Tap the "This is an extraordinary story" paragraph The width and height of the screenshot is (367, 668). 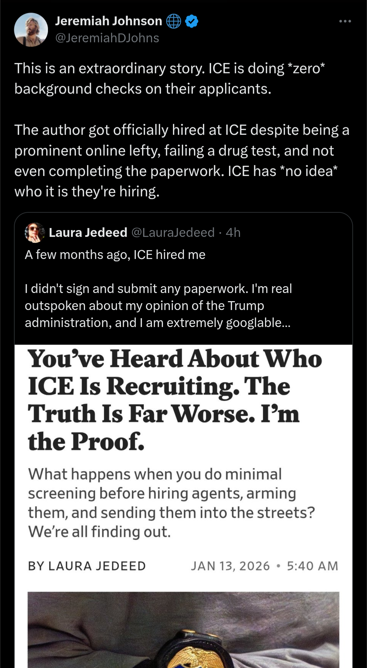170,79
